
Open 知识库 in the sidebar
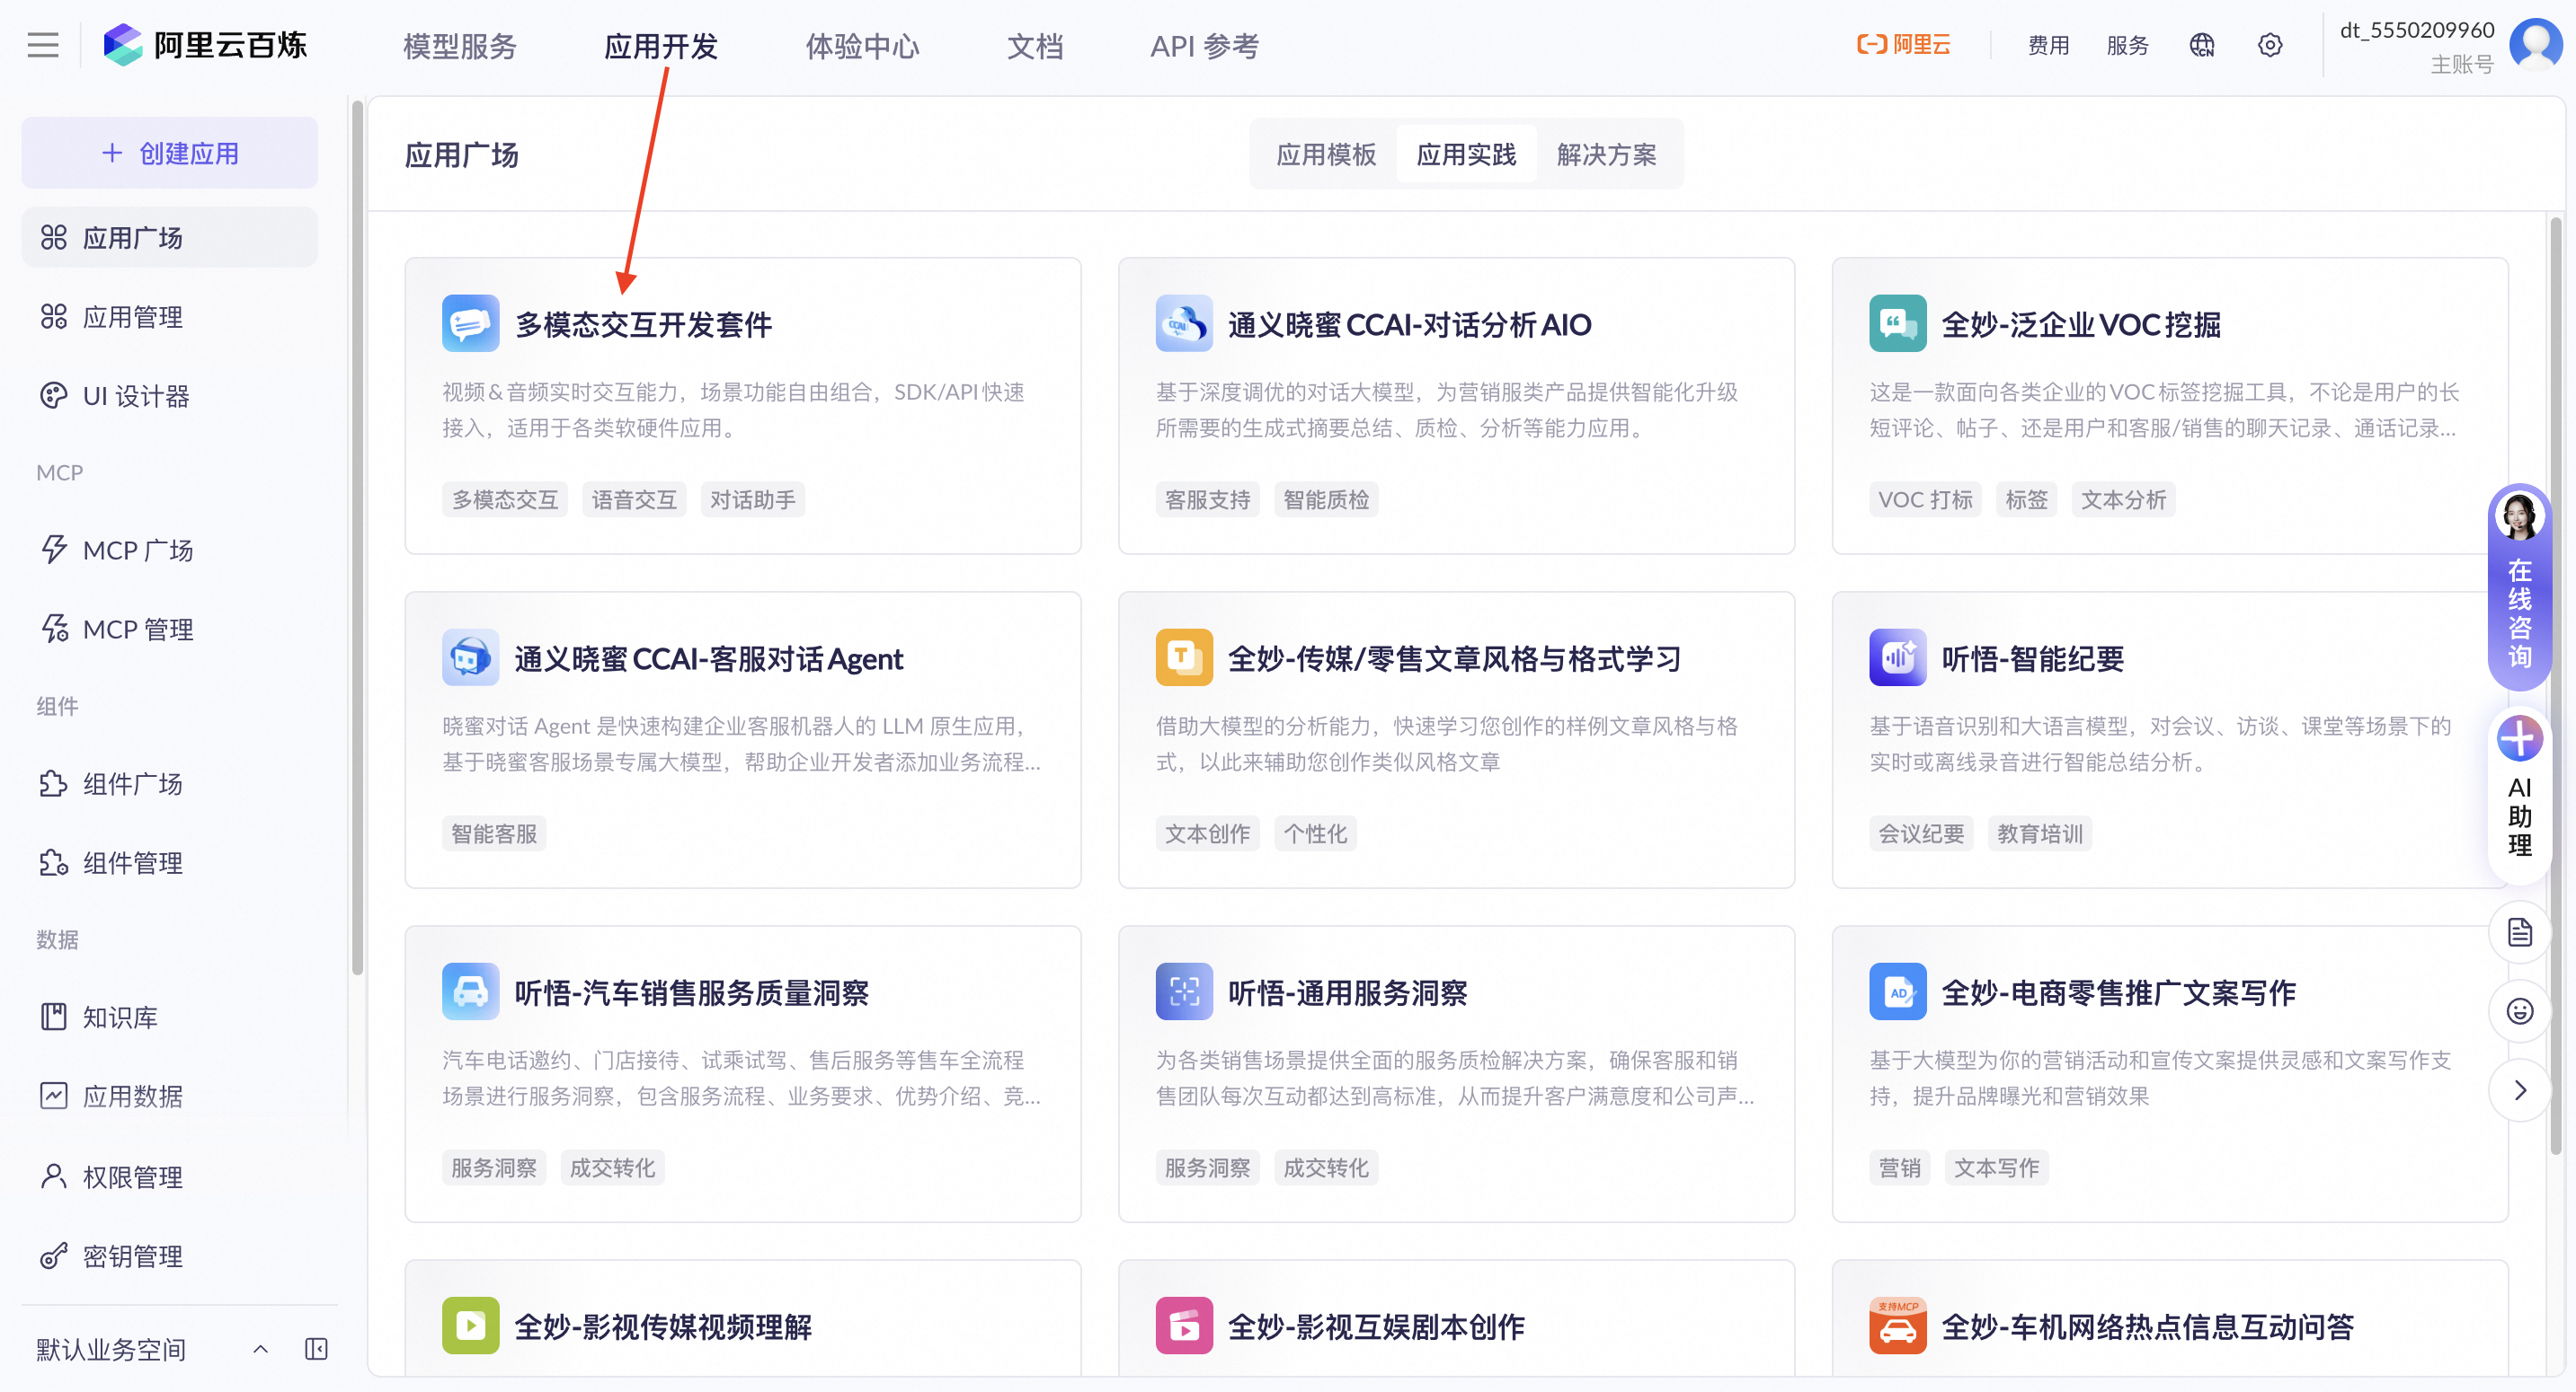tap(120, 1017)
